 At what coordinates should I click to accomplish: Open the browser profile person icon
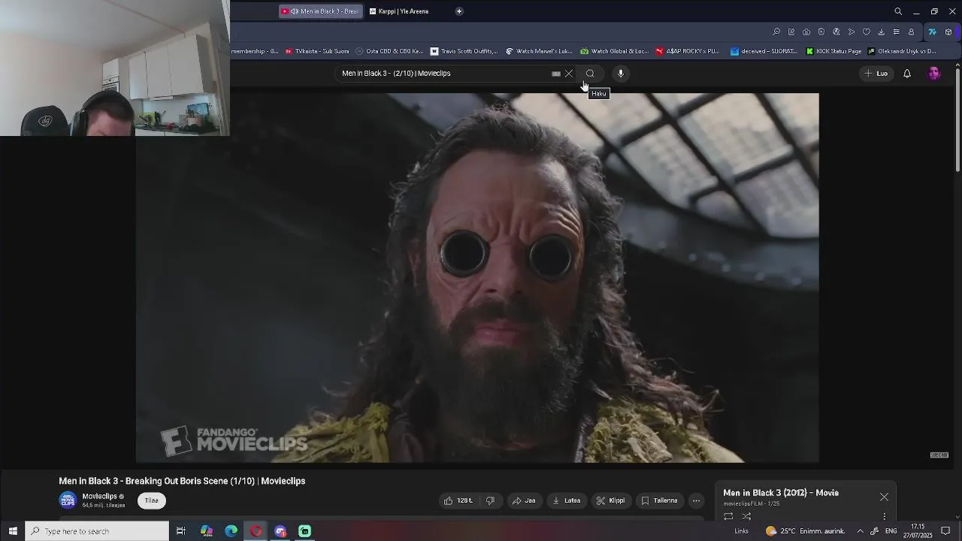(x=911, y=32)
